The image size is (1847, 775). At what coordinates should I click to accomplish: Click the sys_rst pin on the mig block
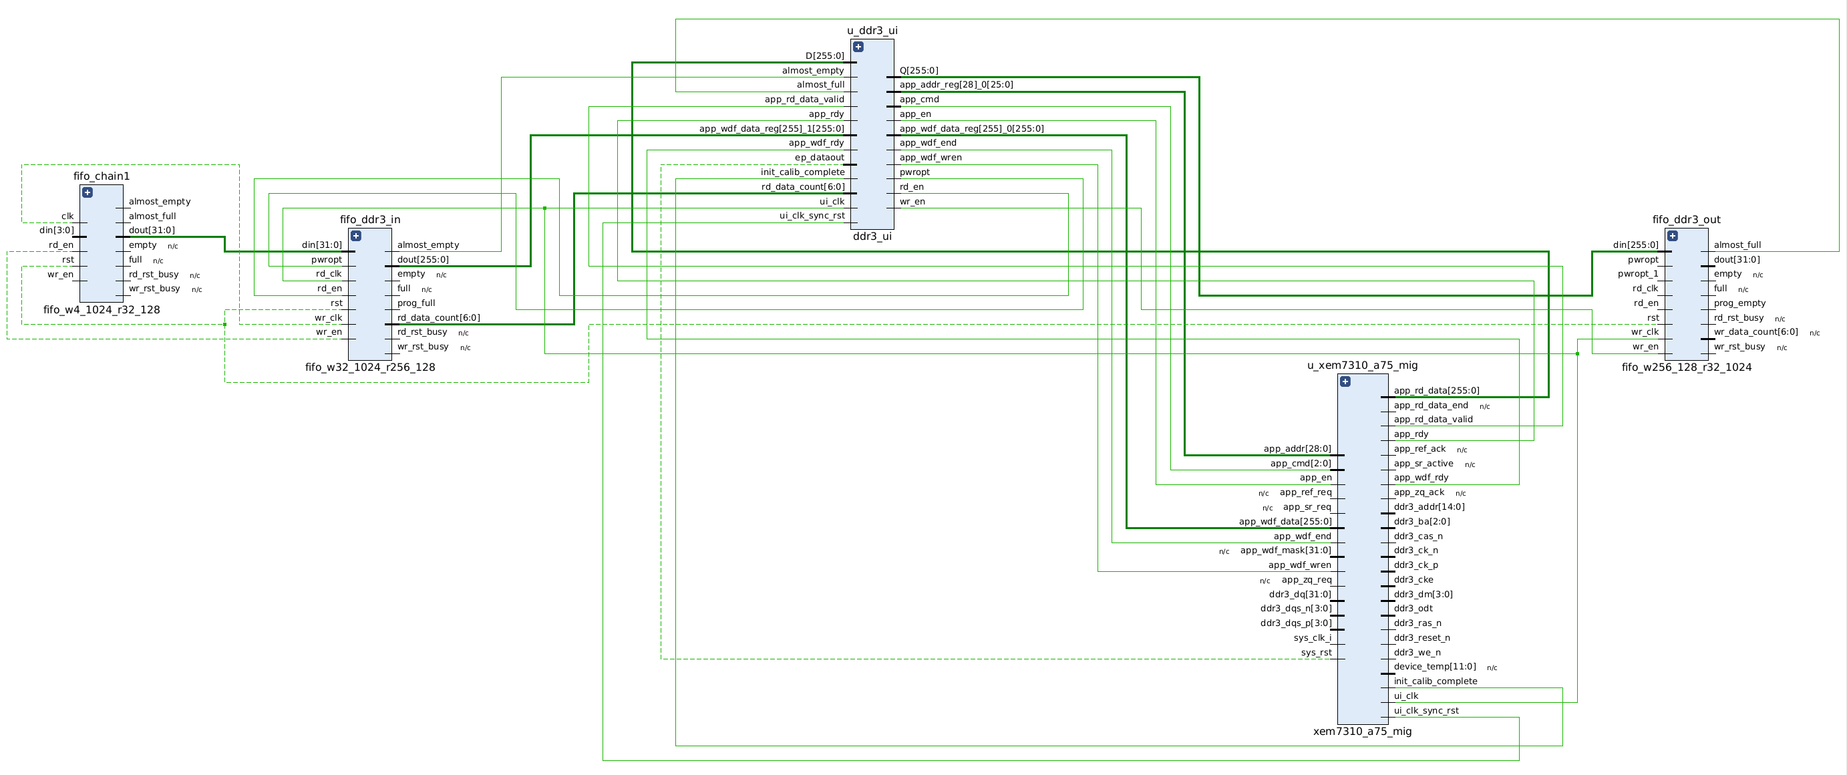(x=1316, y=653)
